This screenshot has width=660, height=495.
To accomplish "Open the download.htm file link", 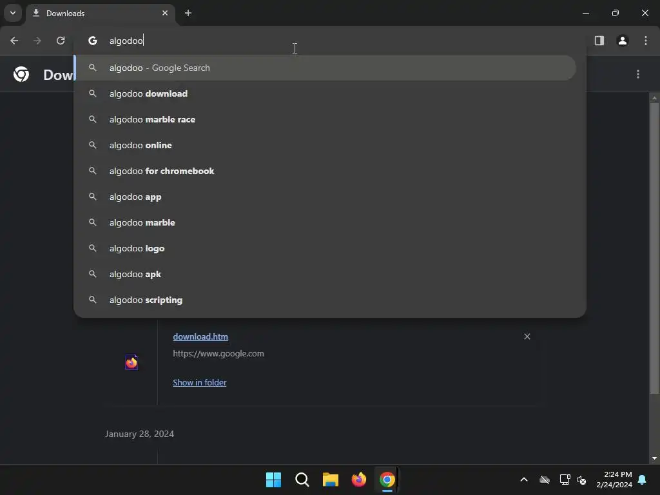I will 200,336.
